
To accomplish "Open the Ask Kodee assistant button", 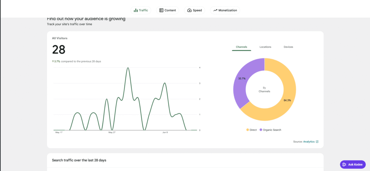I will tap(353, 165).
